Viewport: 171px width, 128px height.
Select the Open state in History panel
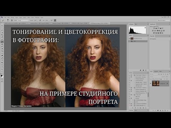click(x=138, y=41)
